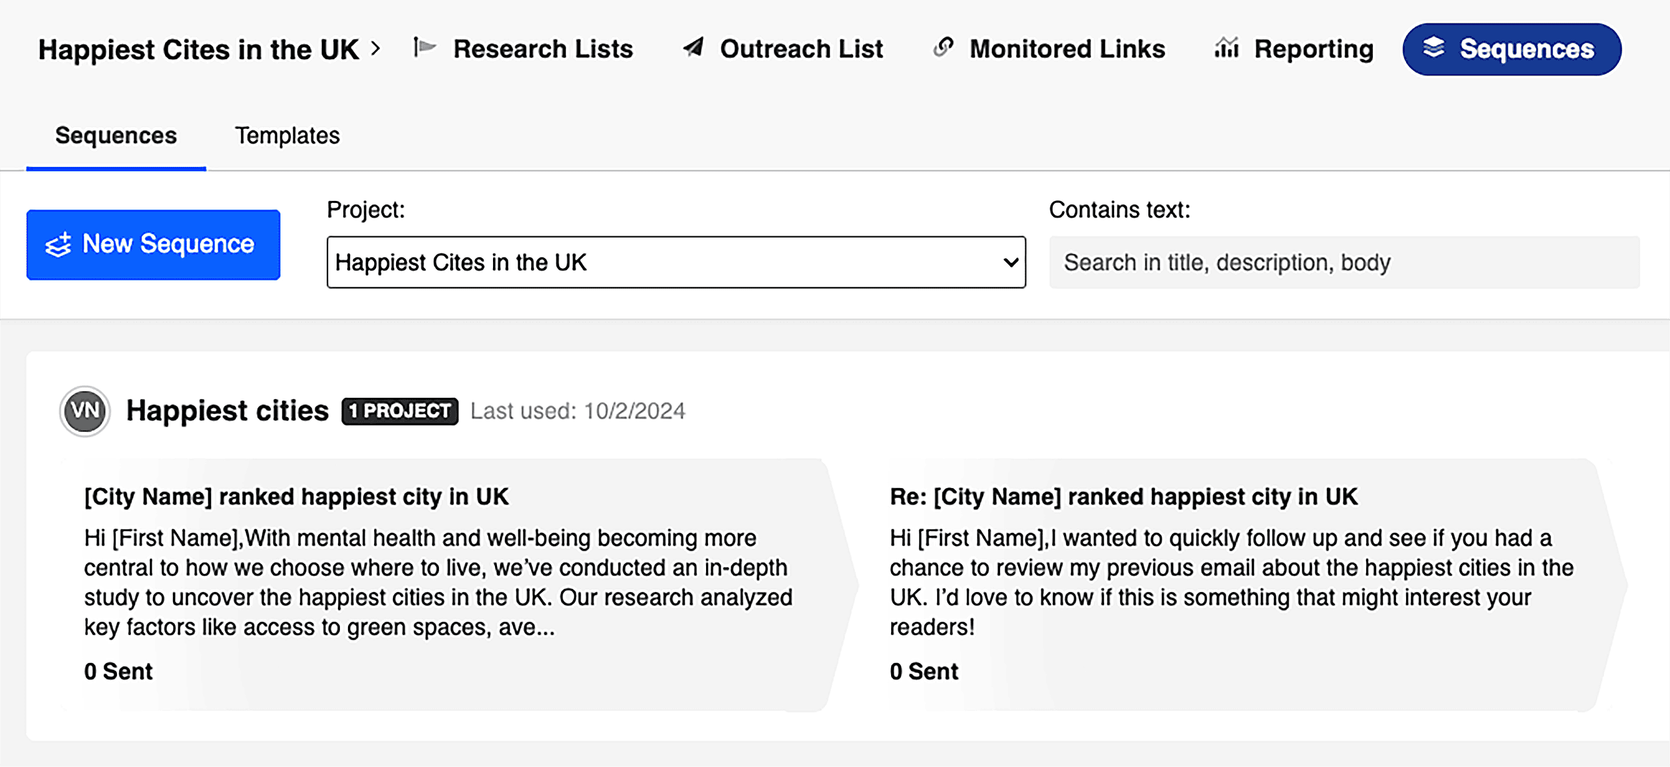Click the VN avatar beside Happiest cities
This screenshot has width=1670, height=767.
pos(84,411)
